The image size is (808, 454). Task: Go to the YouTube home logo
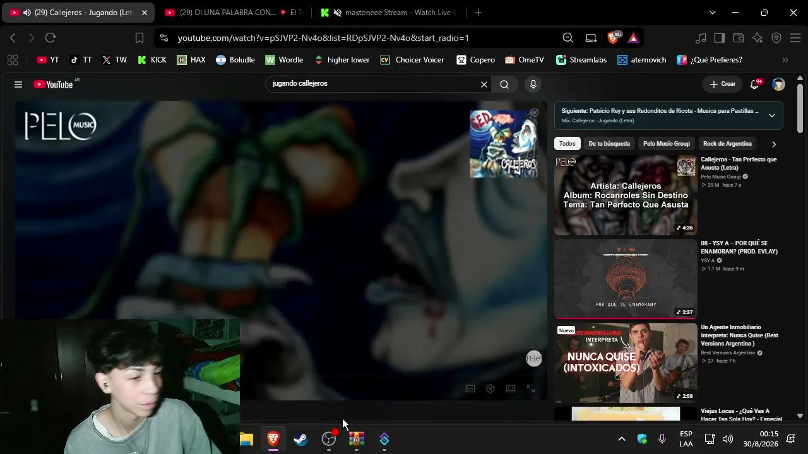coord(53,84)
